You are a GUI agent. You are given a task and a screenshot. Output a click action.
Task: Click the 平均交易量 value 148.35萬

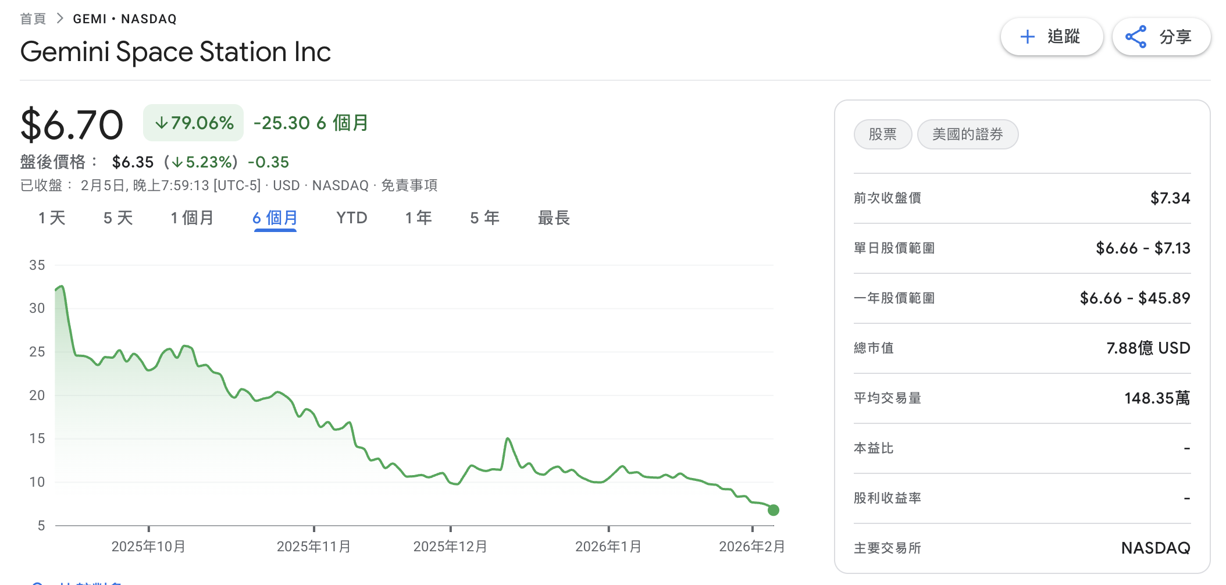[x=1157, y=398]
